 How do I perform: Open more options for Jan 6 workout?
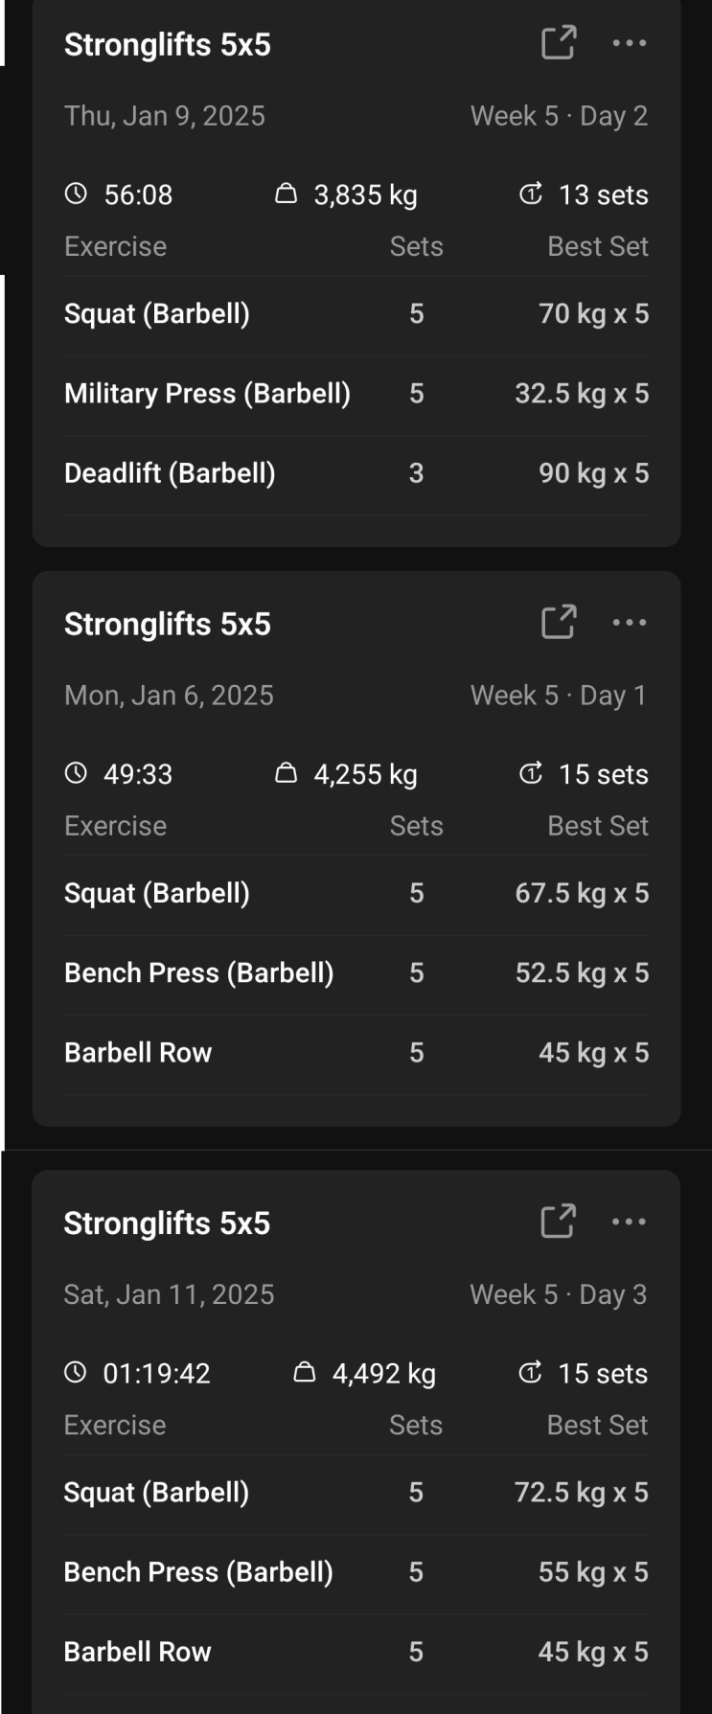click(629, 623)
